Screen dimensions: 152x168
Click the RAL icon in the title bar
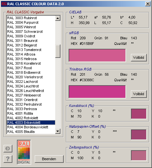point(4,4)
